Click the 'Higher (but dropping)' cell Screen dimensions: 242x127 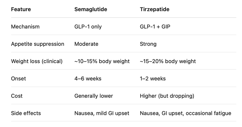tap(167, 96)
